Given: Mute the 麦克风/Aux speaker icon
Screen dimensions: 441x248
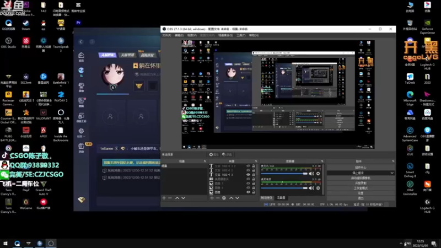Looking at the screenshot, I should (311, 174).
